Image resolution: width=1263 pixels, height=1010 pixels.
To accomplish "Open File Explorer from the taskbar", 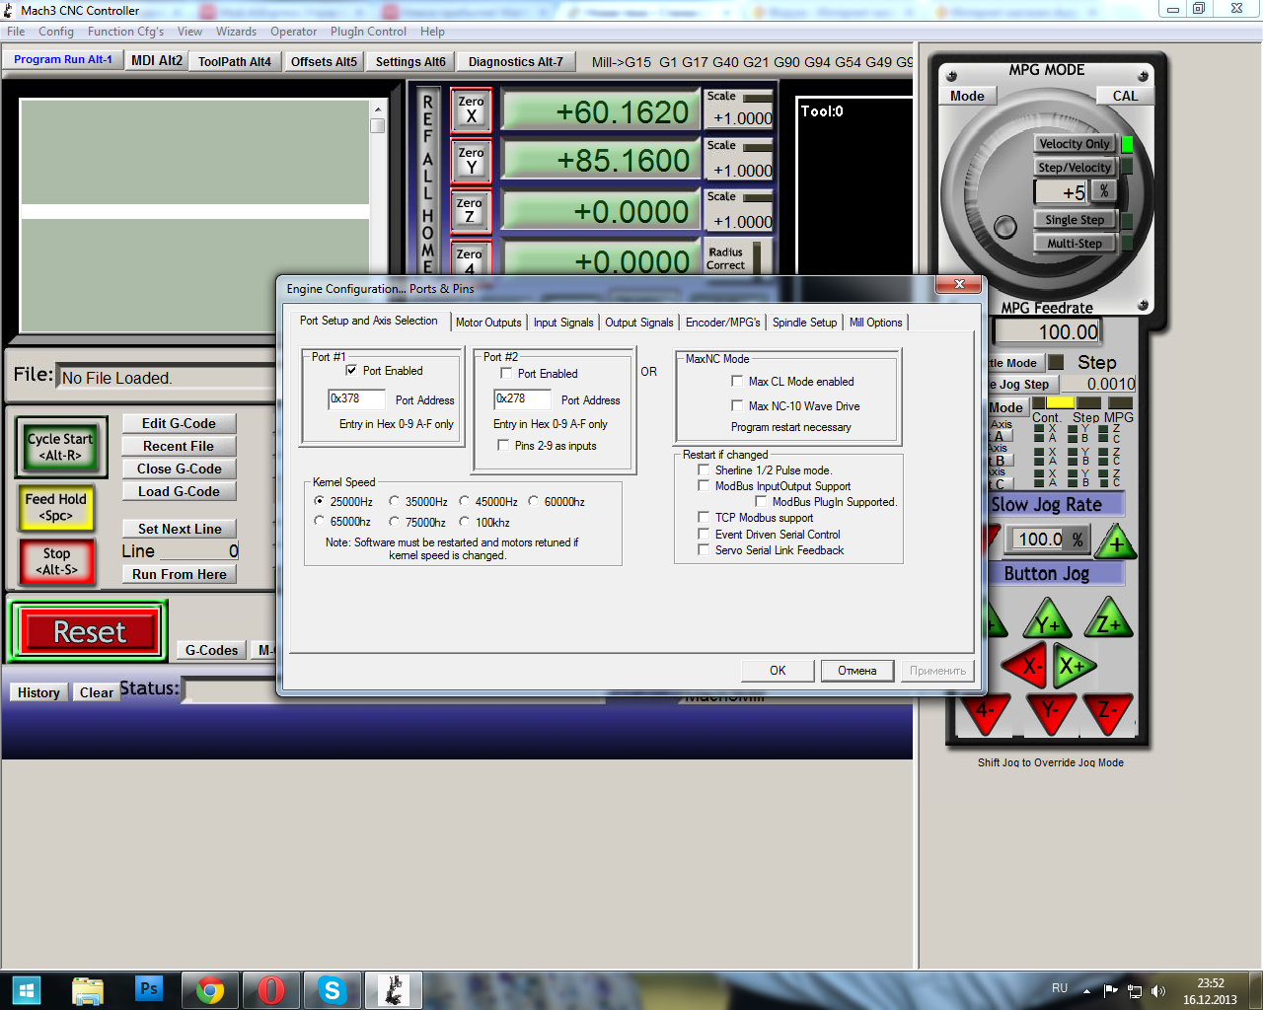I will click(x=88, y=989).
